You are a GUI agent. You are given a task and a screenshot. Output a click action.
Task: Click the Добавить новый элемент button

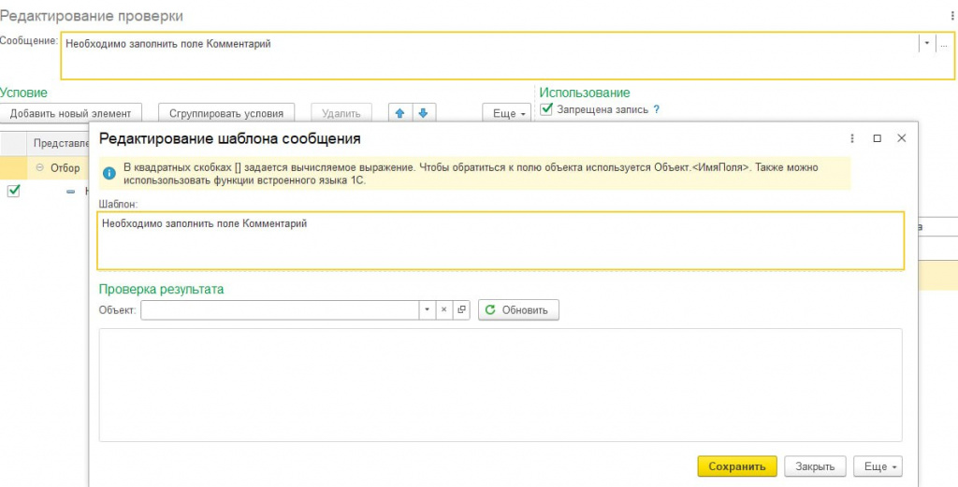click(71, 113)
